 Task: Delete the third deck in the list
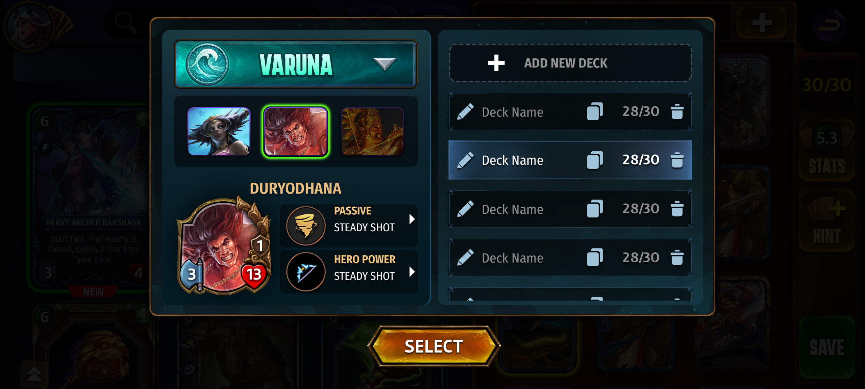coord(677,209)
